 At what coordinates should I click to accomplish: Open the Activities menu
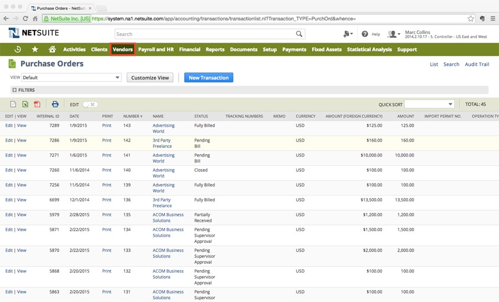pyautogui.click(x=74, y=49)
